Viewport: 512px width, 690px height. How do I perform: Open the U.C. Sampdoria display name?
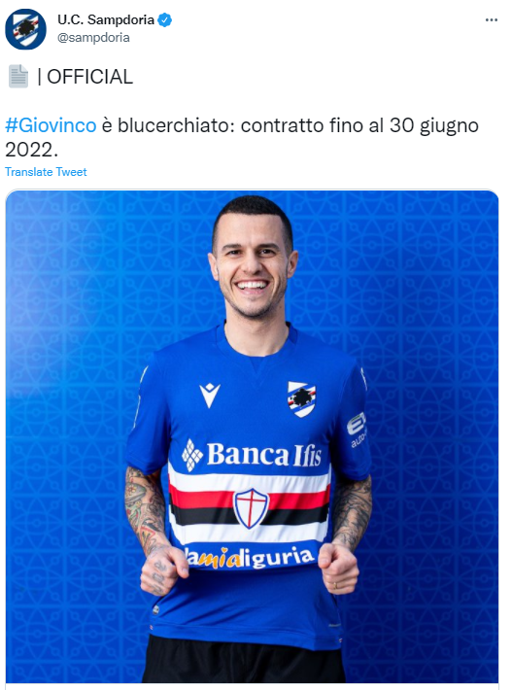[106, 19]
